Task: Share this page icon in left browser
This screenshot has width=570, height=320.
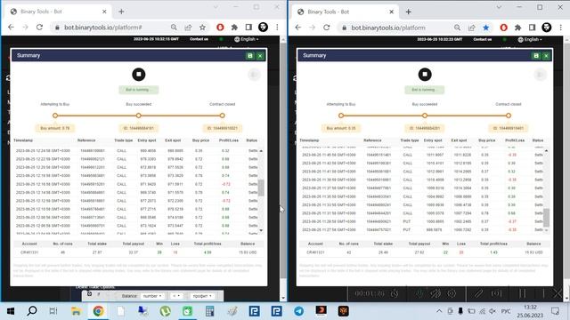Action: point(188,28)
